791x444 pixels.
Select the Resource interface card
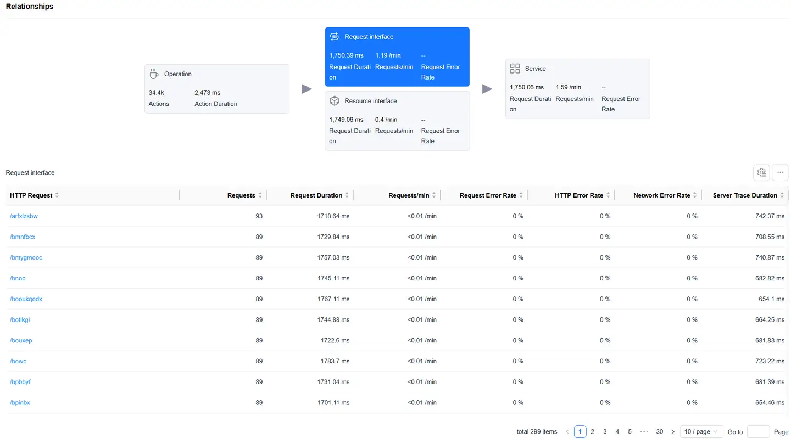tap(397, 121)
